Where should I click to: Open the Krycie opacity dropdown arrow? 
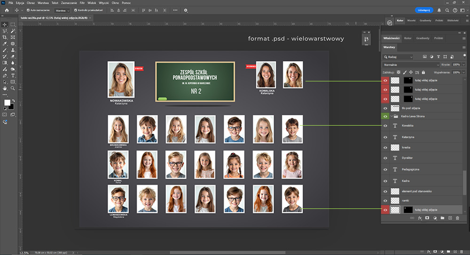point(464,64)
